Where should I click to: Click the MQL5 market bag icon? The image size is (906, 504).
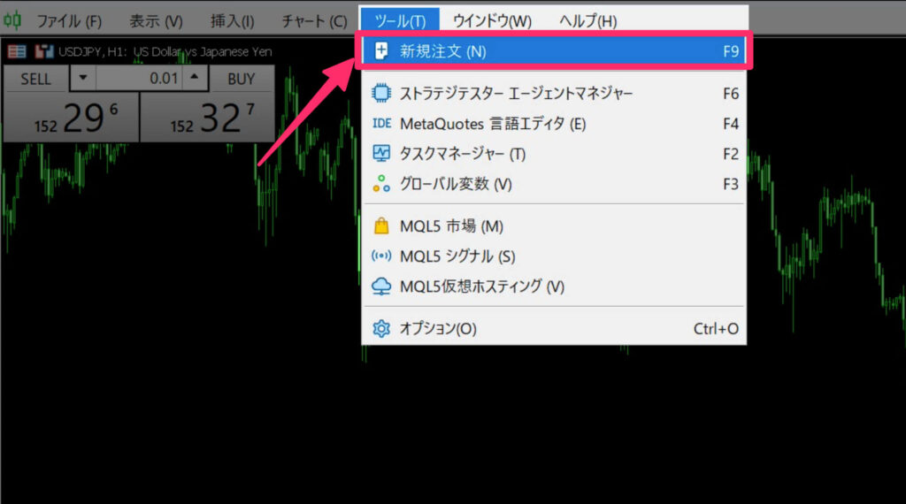point(381,225)
